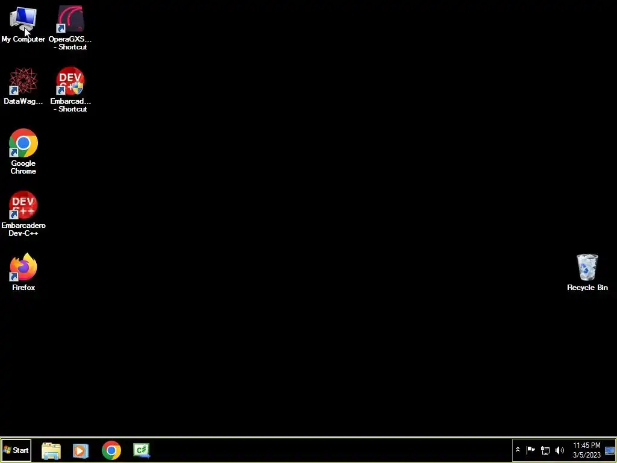Open the C# taskbar application
The width and height of the screenshot is (617, 463).
[x=142, y=450]
